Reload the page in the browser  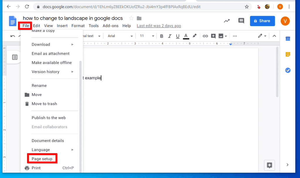(27, 7)
